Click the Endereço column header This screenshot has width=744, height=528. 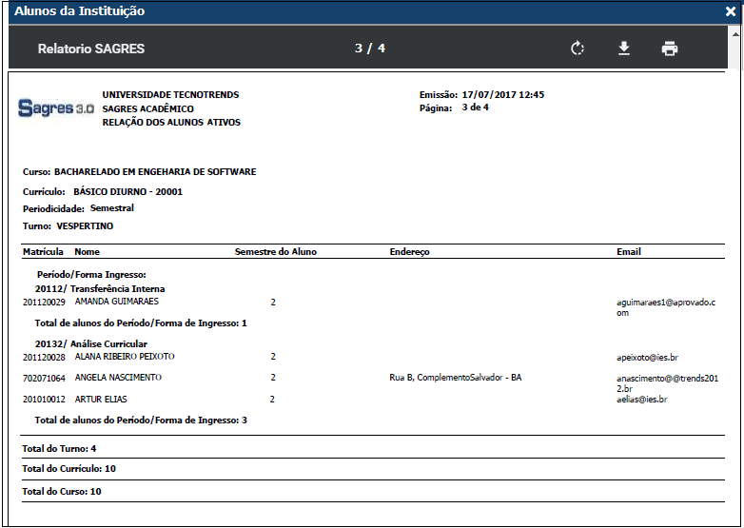pyautogui.click(x=410, y=252)
